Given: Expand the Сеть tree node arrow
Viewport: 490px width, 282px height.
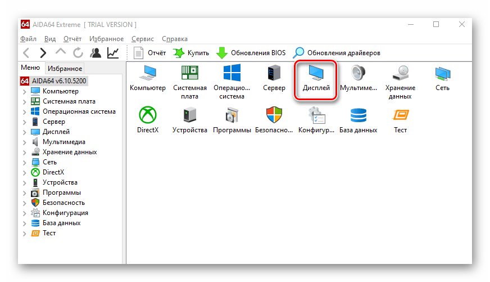Looking at the screenshot, I should pos(24,162).
